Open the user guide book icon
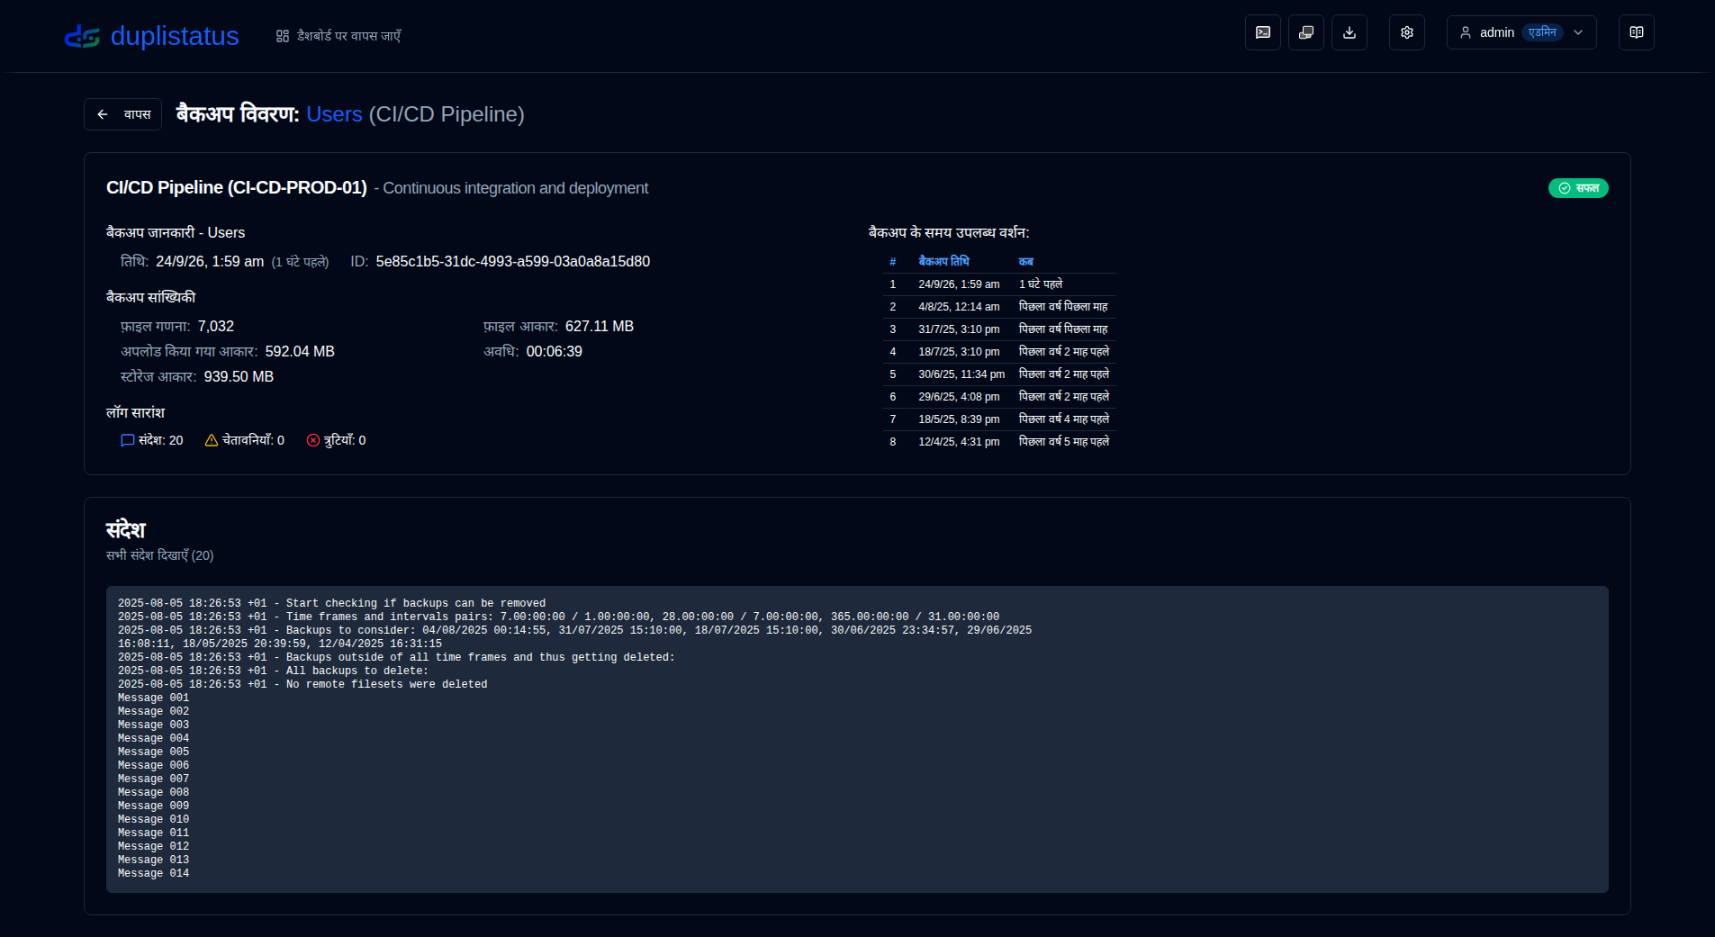The image size is (1715, 937). coord(1637,32)
